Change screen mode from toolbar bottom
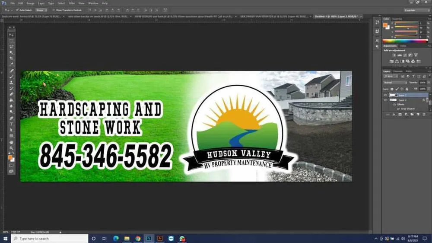The image size is (432, 243). pos(11,171)
